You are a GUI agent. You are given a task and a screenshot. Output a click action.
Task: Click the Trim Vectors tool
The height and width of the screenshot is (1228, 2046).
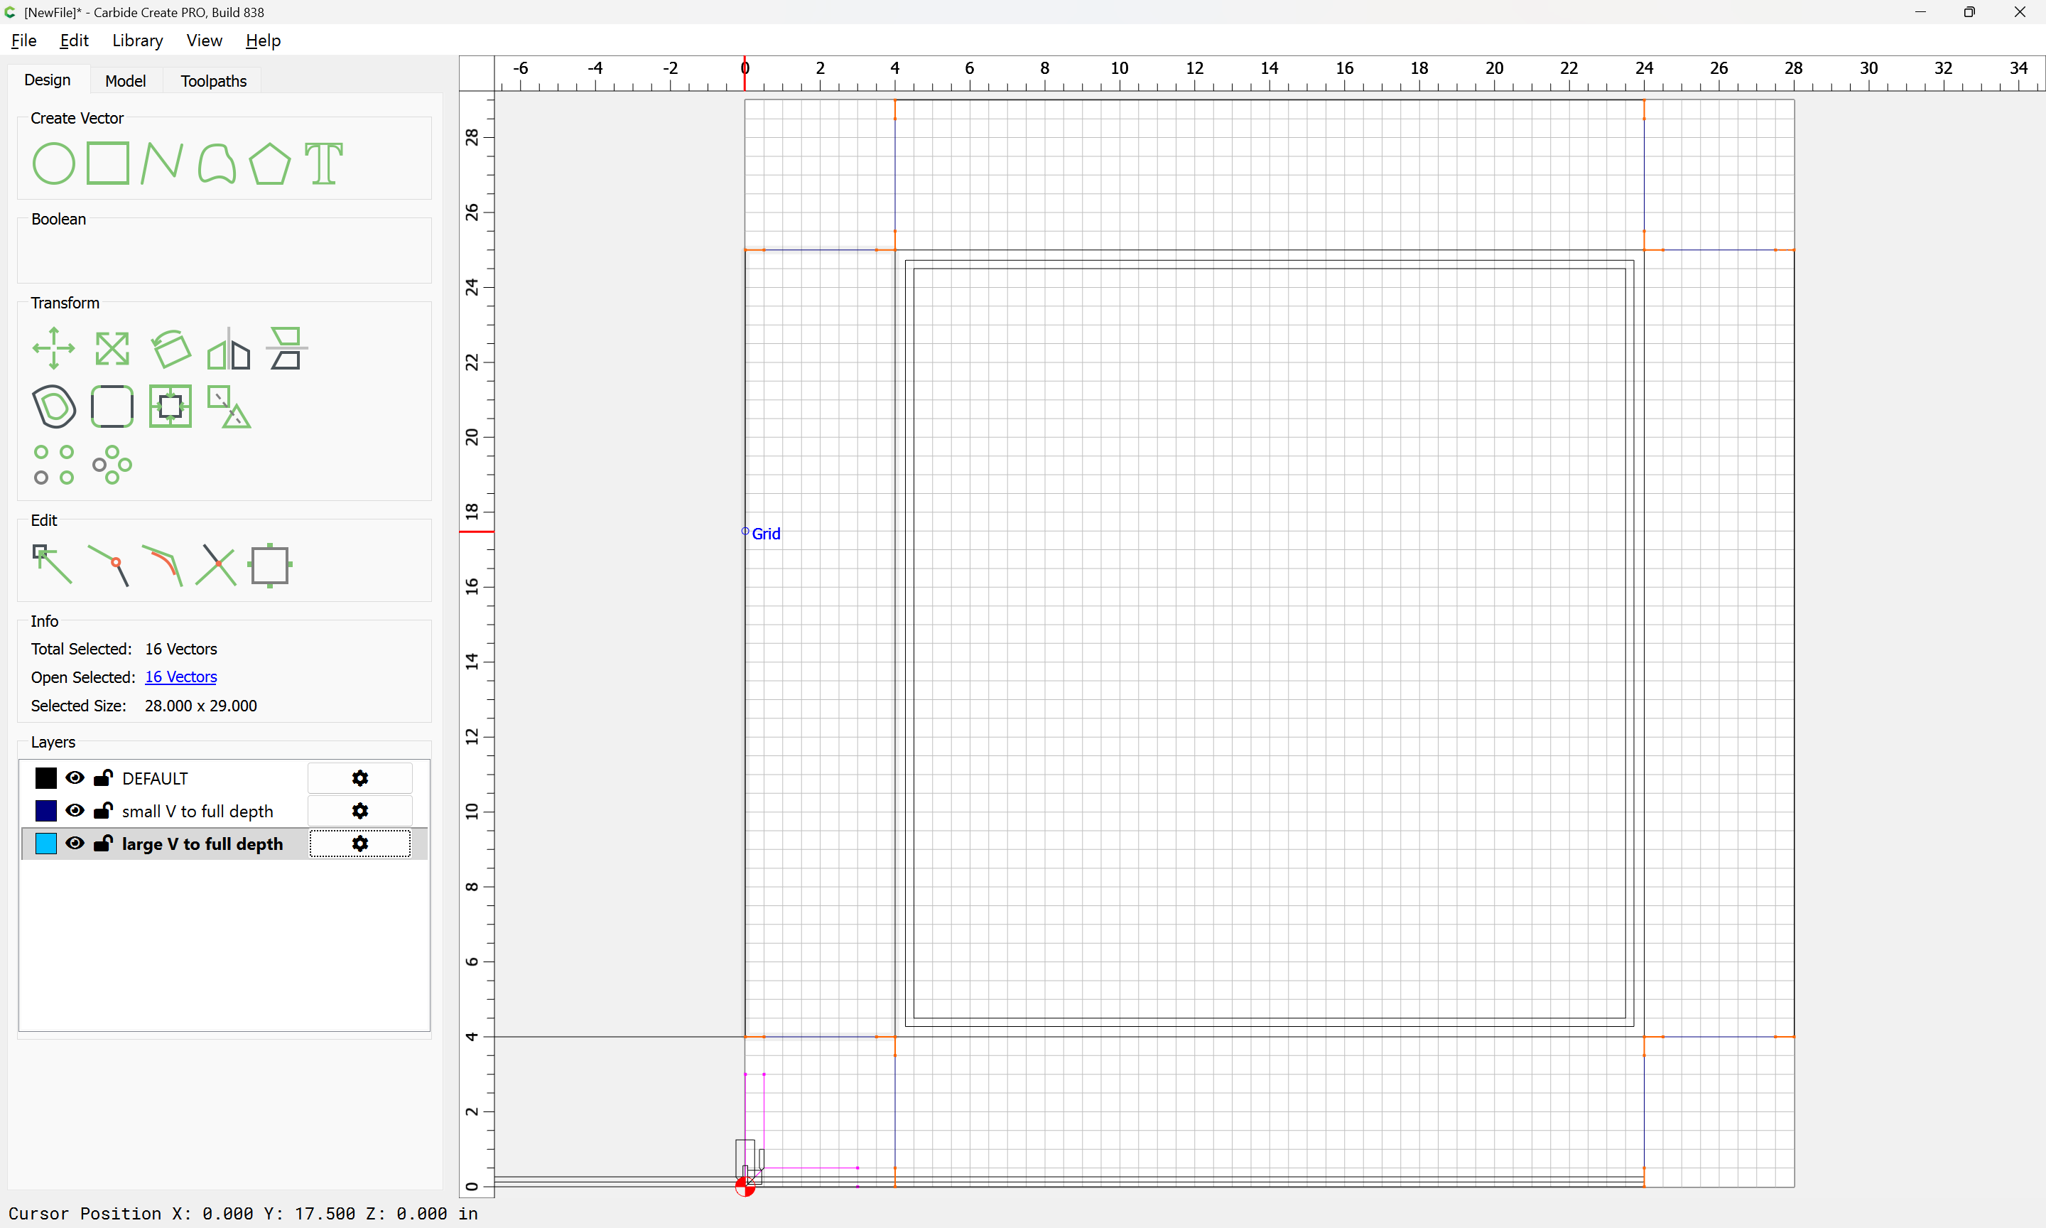pyautogui.click(x=216, y=566)
